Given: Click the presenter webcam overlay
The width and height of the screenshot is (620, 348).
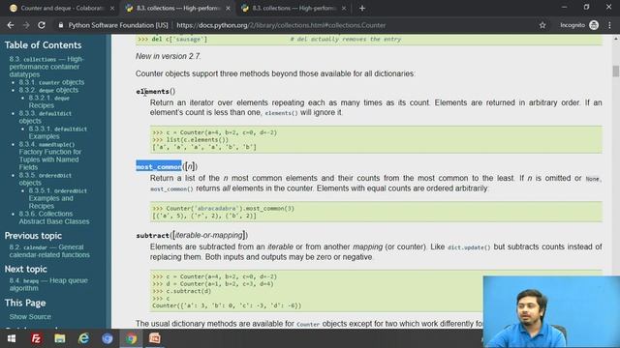Looking at the screenshot, I should point(551,311).
